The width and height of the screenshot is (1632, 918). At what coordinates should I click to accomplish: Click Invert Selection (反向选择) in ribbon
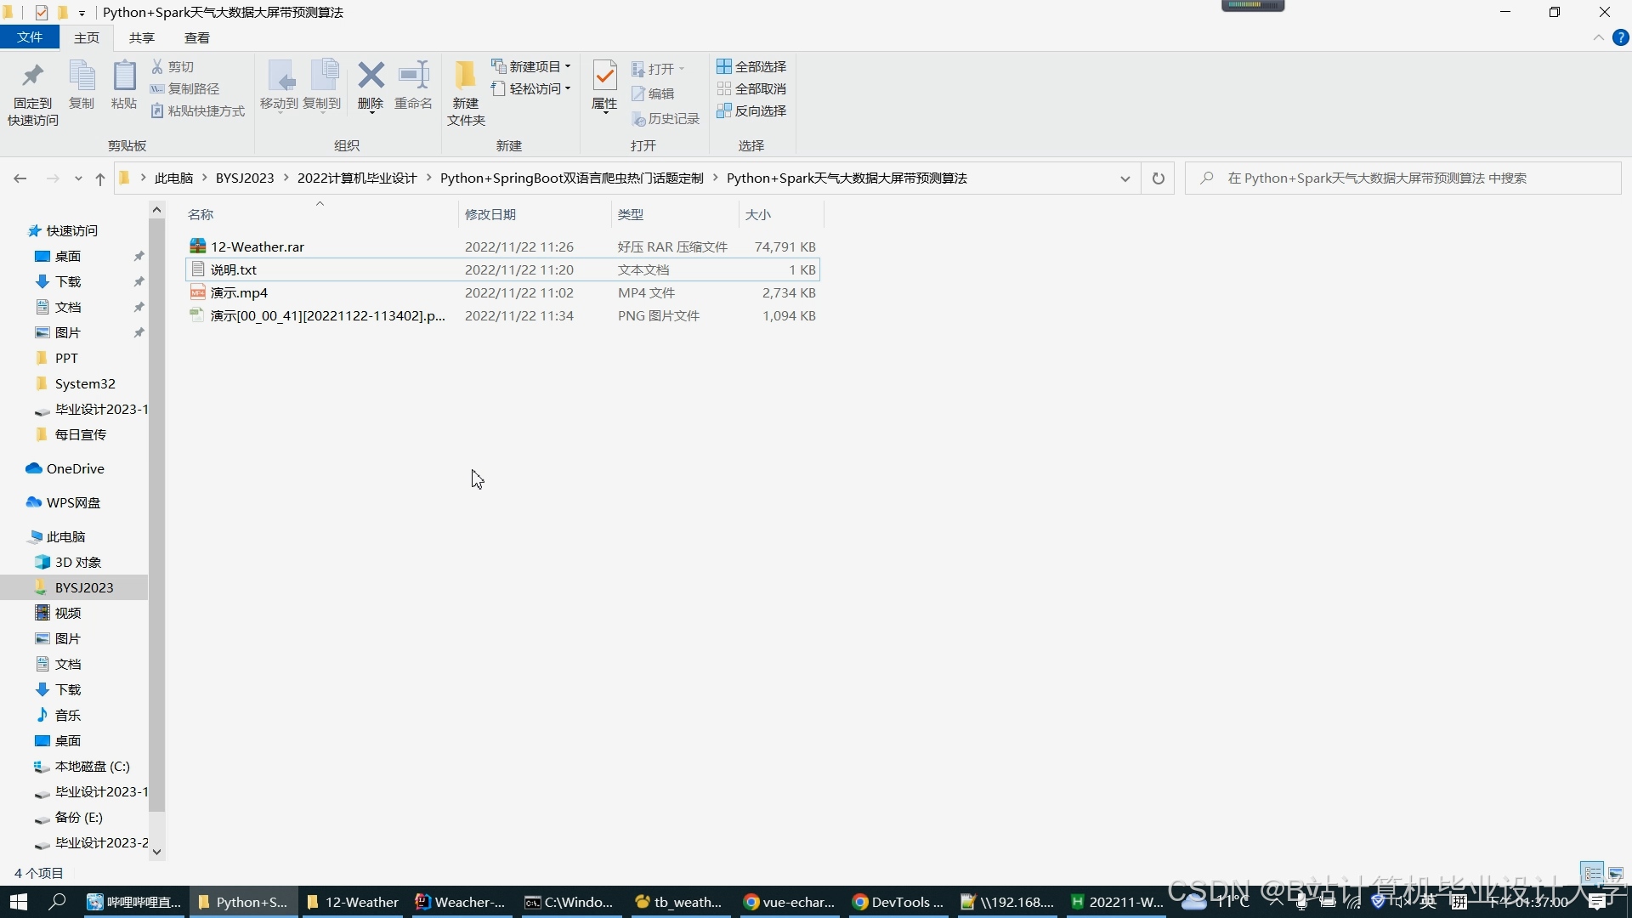[x=751, y=110]
